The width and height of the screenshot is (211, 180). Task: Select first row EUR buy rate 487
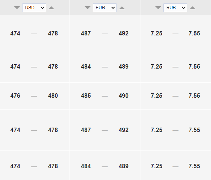pyautogui.click(x=86, y=34)
